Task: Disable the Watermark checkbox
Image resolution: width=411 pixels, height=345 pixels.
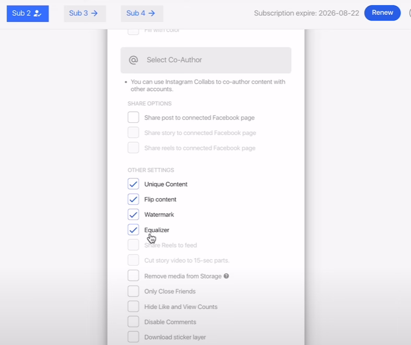Action: click(x=133, y=214)
